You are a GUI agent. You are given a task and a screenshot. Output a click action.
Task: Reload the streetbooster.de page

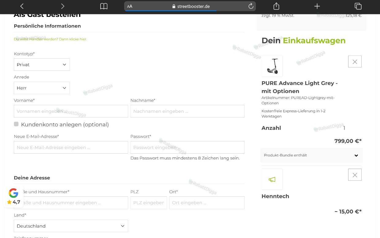click(251, 6)
